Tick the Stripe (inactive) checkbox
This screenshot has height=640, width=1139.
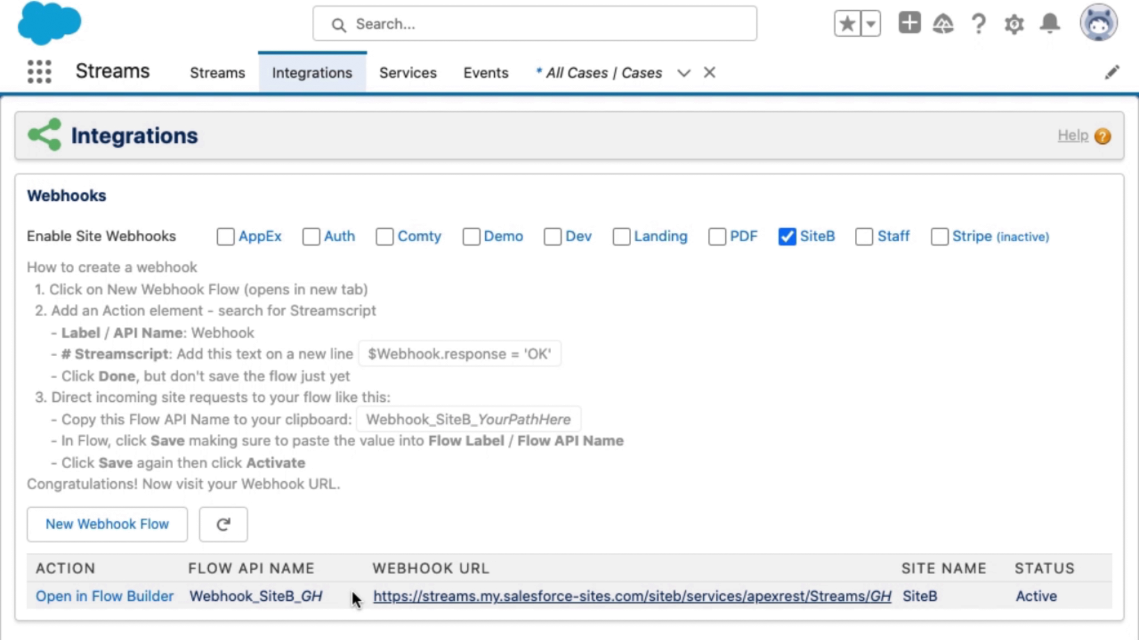coord(940,236)
